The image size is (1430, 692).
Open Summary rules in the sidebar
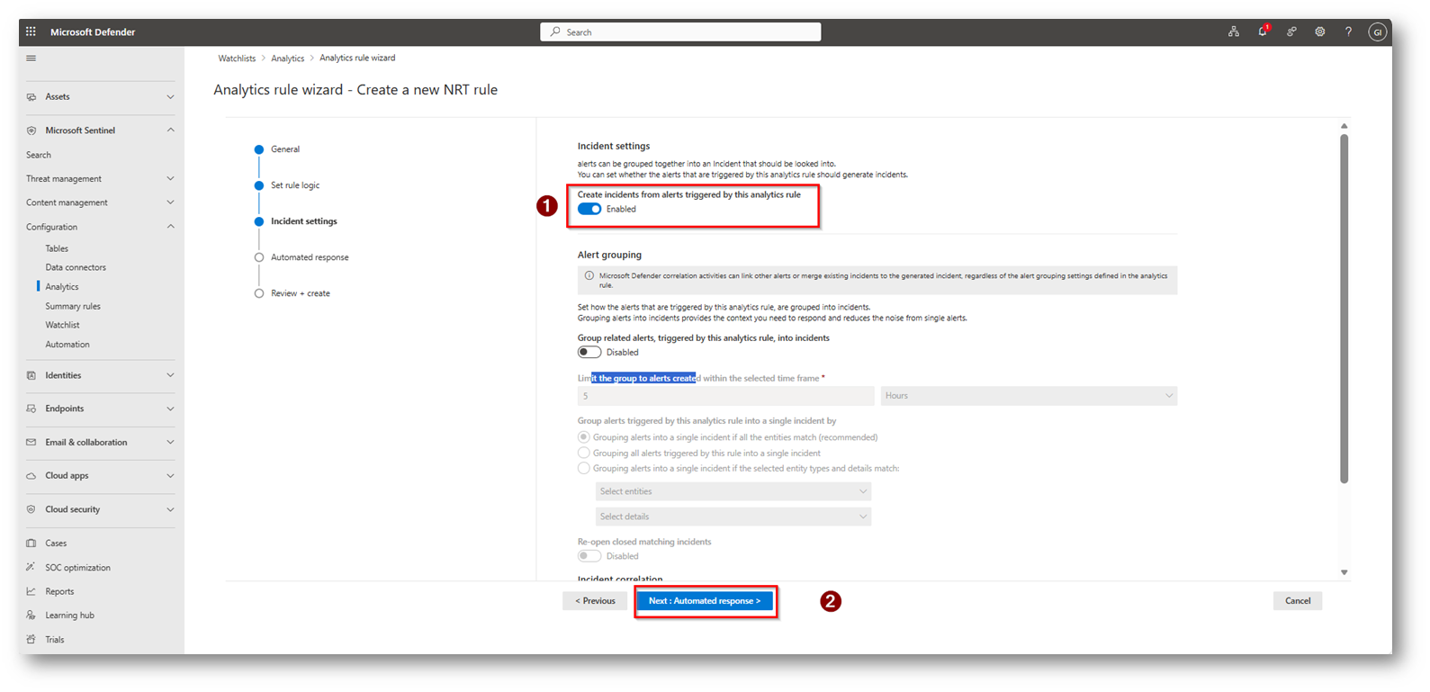(73, 306)
